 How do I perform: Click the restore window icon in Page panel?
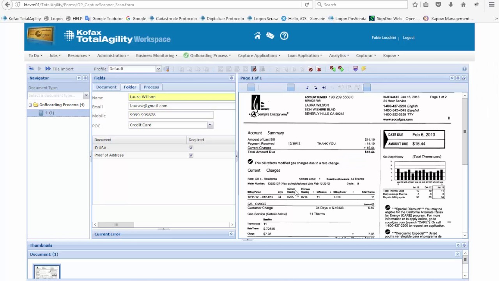pyautogui.click(x=464, y=78)
